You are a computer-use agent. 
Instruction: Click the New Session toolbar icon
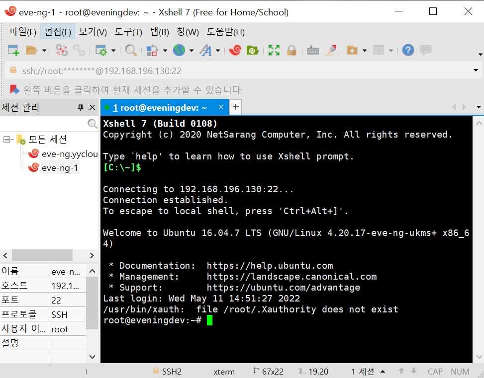click(x=13, y=50)
